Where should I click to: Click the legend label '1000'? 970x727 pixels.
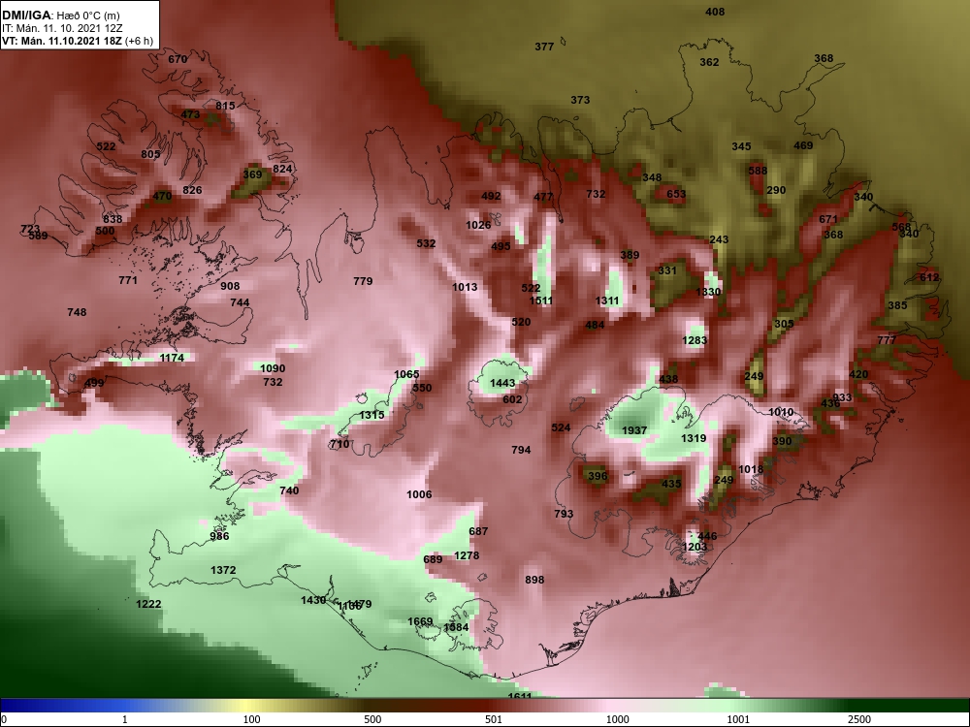tap(617, 719)
